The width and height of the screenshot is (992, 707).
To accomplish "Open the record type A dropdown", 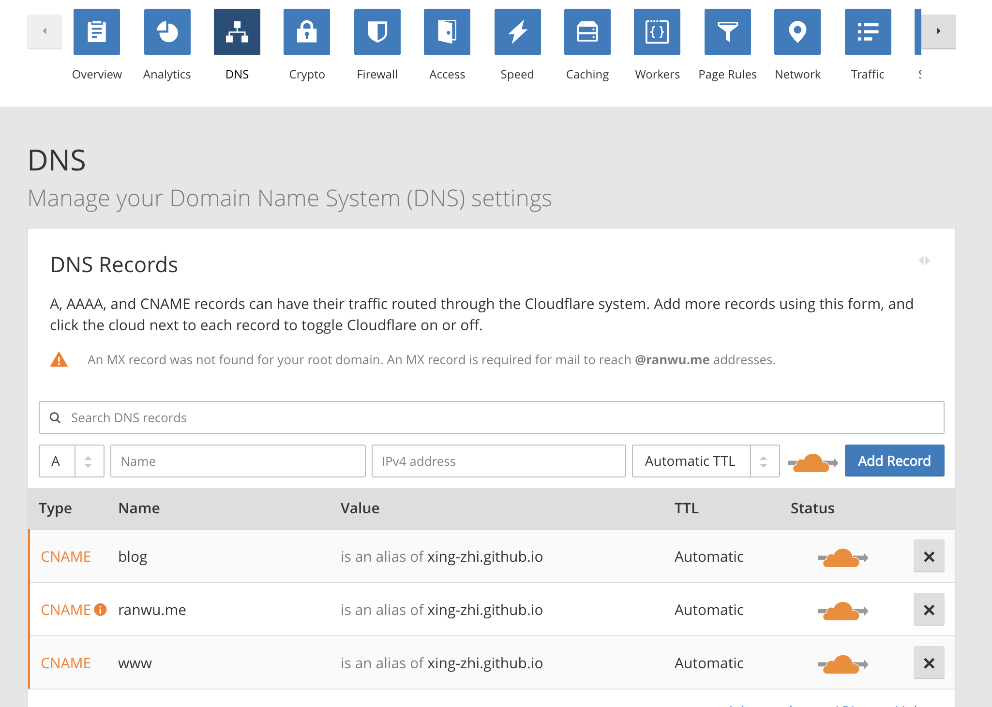I will coord(71,461).
